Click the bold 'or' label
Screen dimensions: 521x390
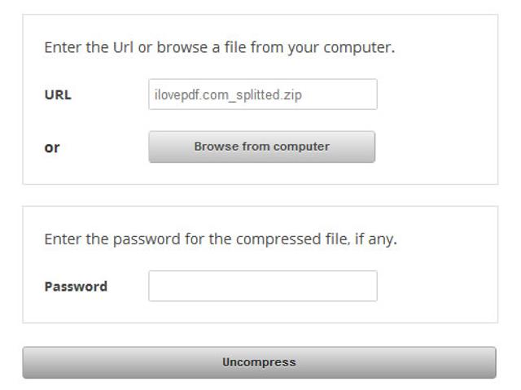tap(52, 147)
